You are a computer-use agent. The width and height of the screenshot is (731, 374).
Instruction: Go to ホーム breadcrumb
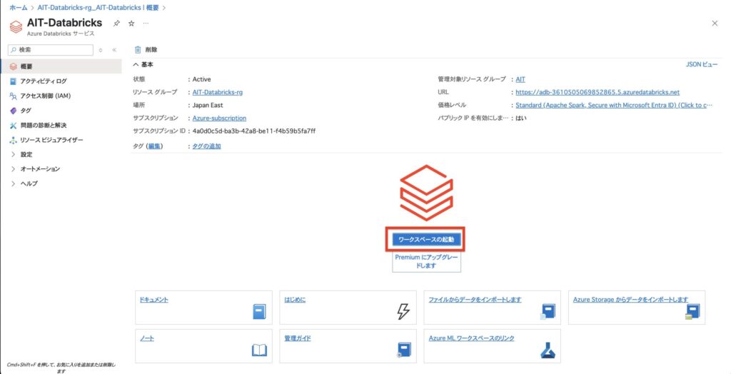point(19,7)
